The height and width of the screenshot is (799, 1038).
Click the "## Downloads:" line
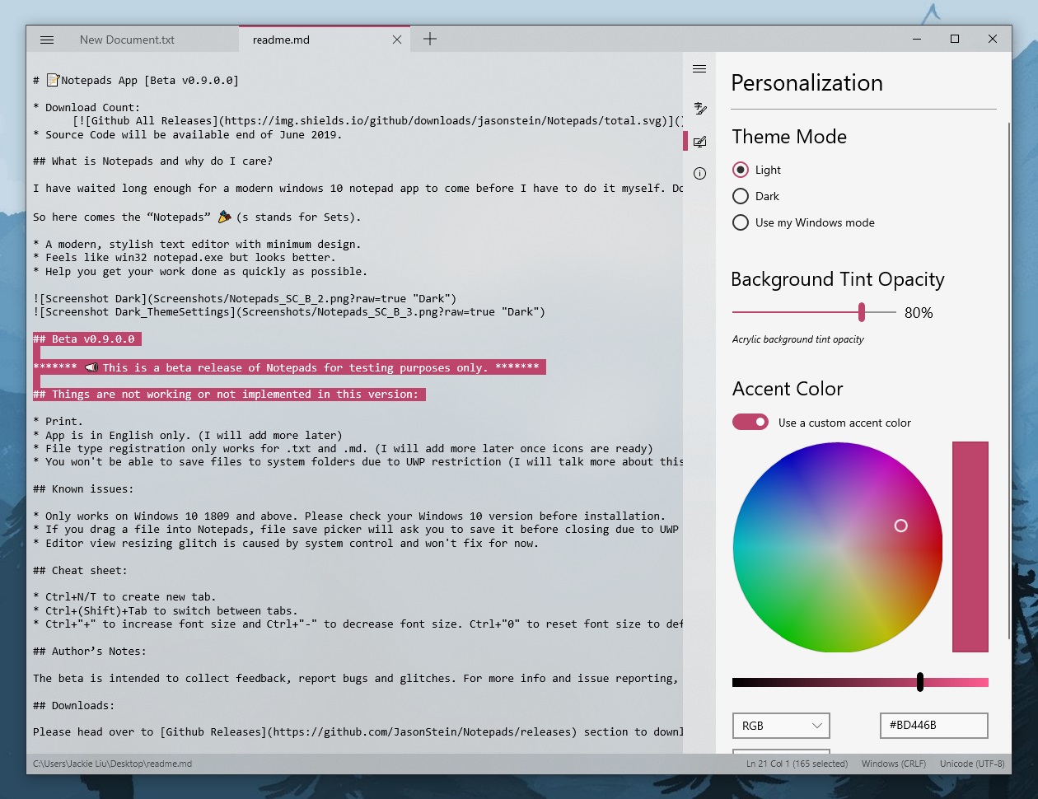(x=74, y=706)
